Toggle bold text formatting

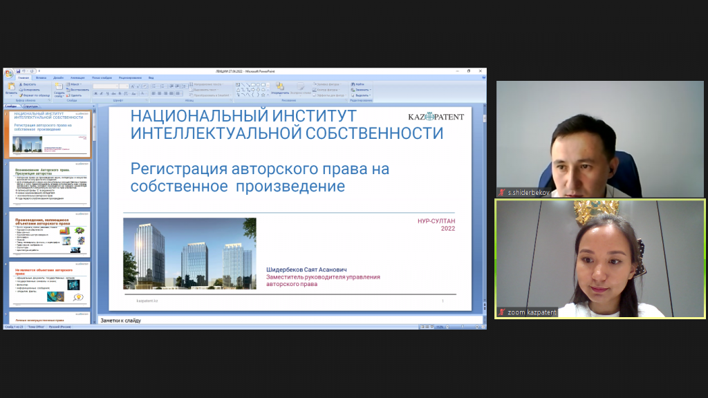(x=95, y=93)
